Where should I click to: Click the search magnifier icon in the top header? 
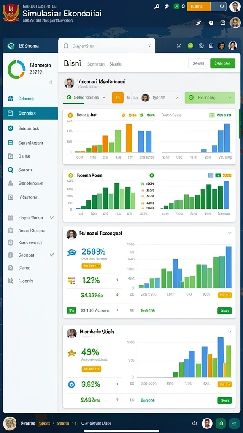pyautogui.click(x=157, y=7)
